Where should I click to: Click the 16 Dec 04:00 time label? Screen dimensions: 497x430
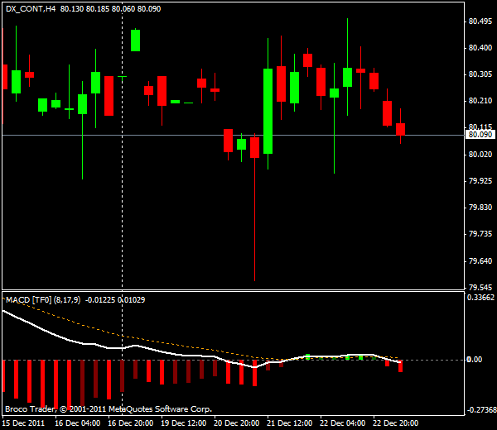tap(78, 423)
